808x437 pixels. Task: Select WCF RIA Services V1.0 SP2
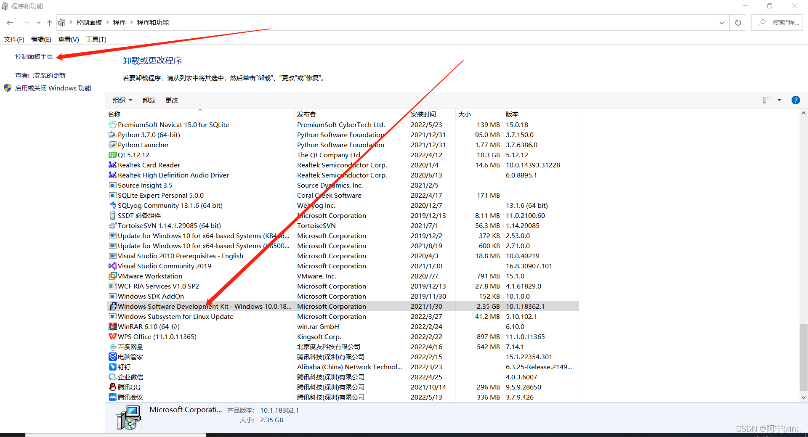click(343, 286)
